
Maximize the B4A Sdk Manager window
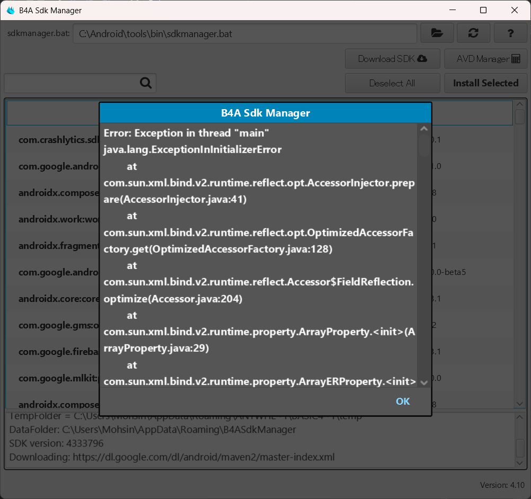pos(483,10)
